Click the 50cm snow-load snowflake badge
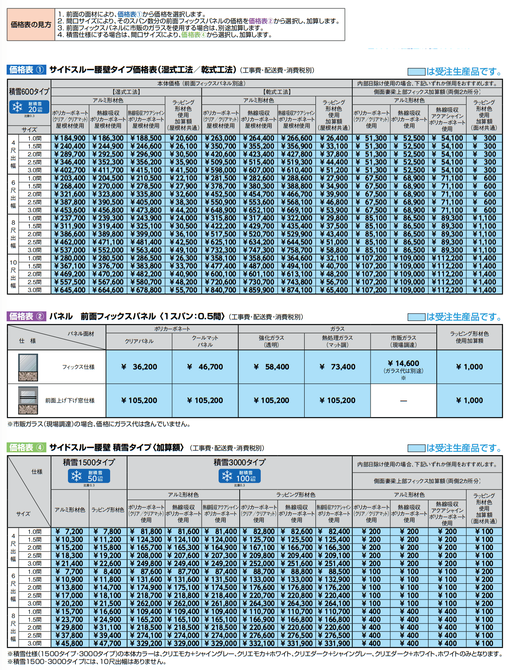Viewport: 510px width, 670px height. tap(89, 476)
